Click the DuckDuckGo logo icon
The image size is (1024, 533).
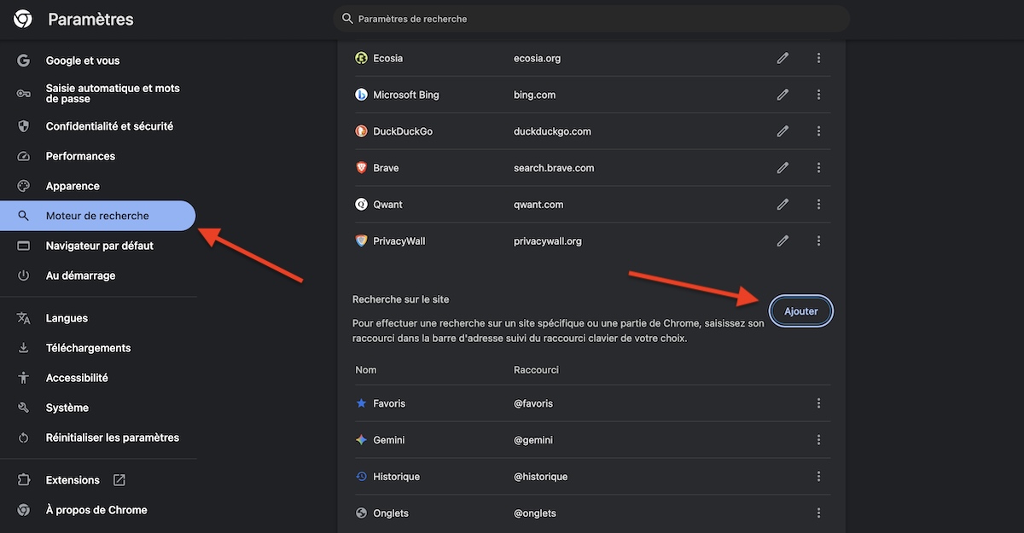(x=361, y=131)
